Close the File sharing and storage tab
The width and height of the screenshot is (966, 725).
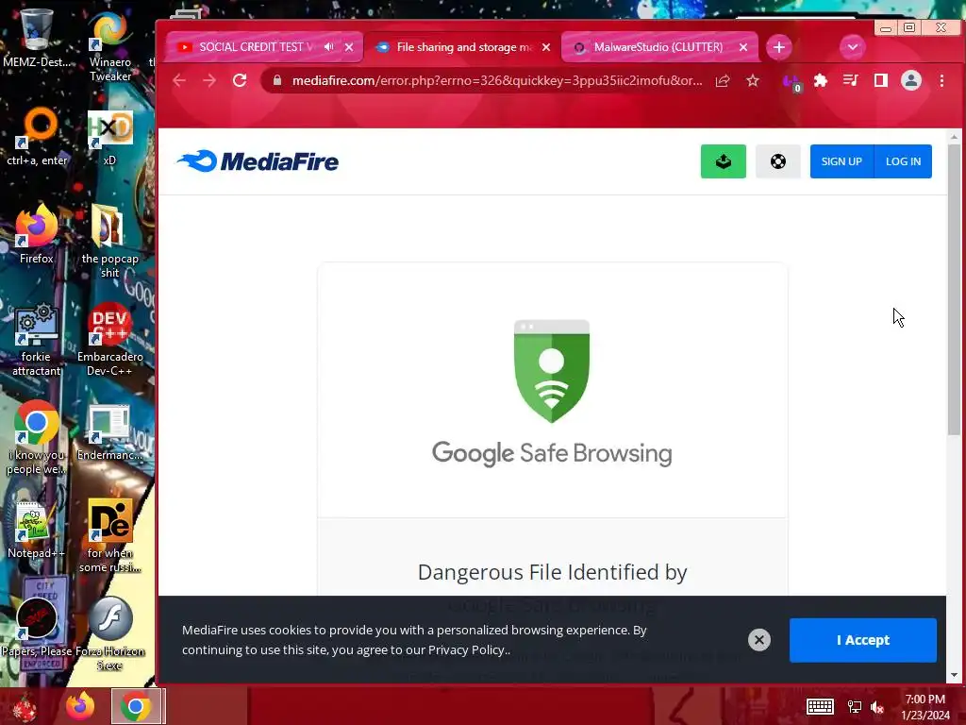click(x=546, y=47)
